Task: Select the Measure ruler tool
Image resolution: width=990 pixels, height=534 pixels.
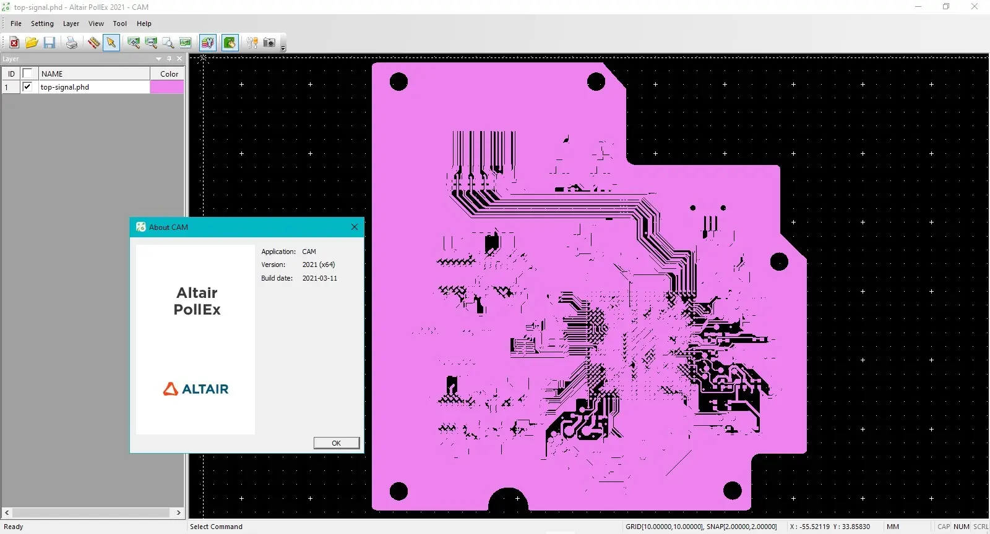Action: point(93,43)
